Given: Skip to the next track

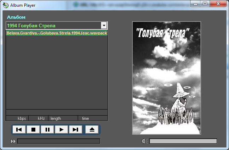Looking at the screenshot, I should (76, 130).
